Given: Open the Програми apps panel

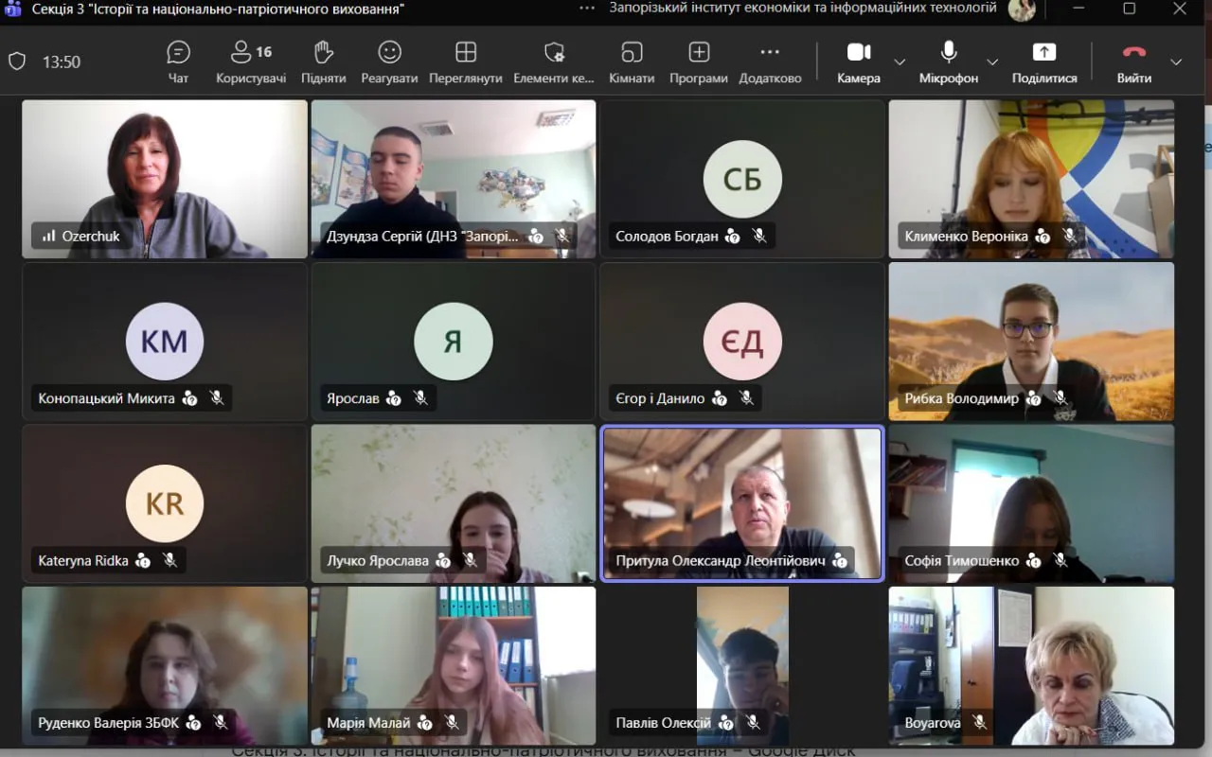Looking at the screenshot, I should (699, 62).
